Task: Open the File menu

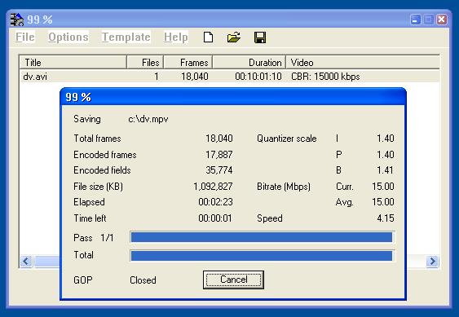Action: pos(25,37)
